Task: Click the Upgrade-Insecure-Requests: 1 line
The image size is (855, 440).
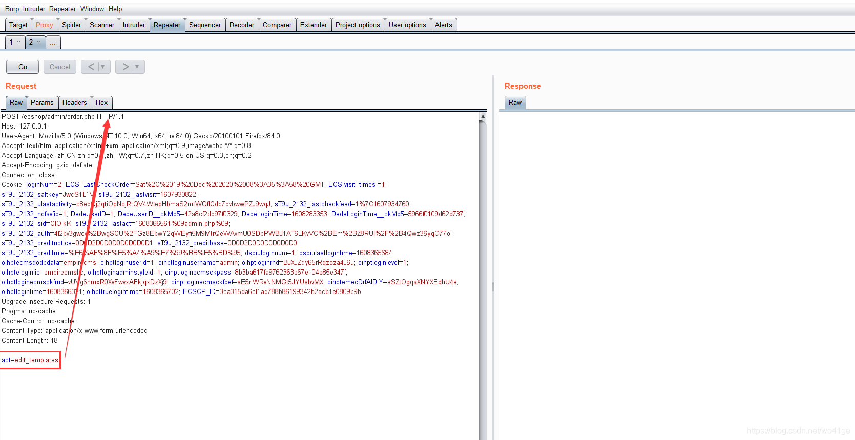Action: coord(46,301)
